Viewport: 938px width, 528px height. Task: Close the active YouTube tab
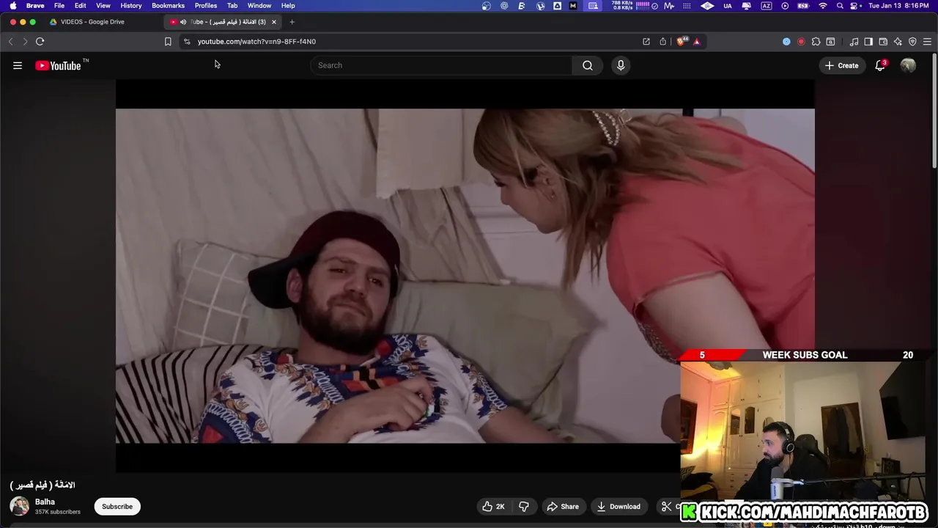274,22
